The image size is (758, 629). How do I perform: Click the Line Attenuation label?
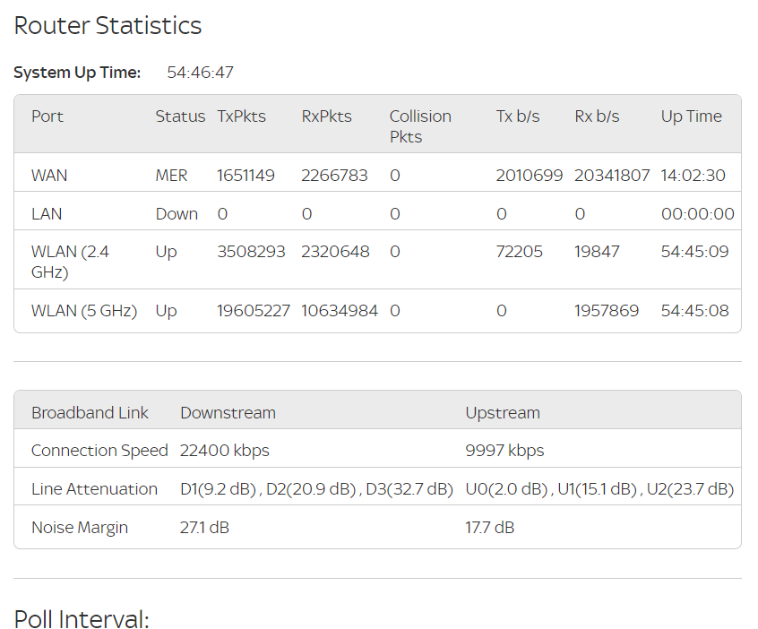click(x=93, y=488)
